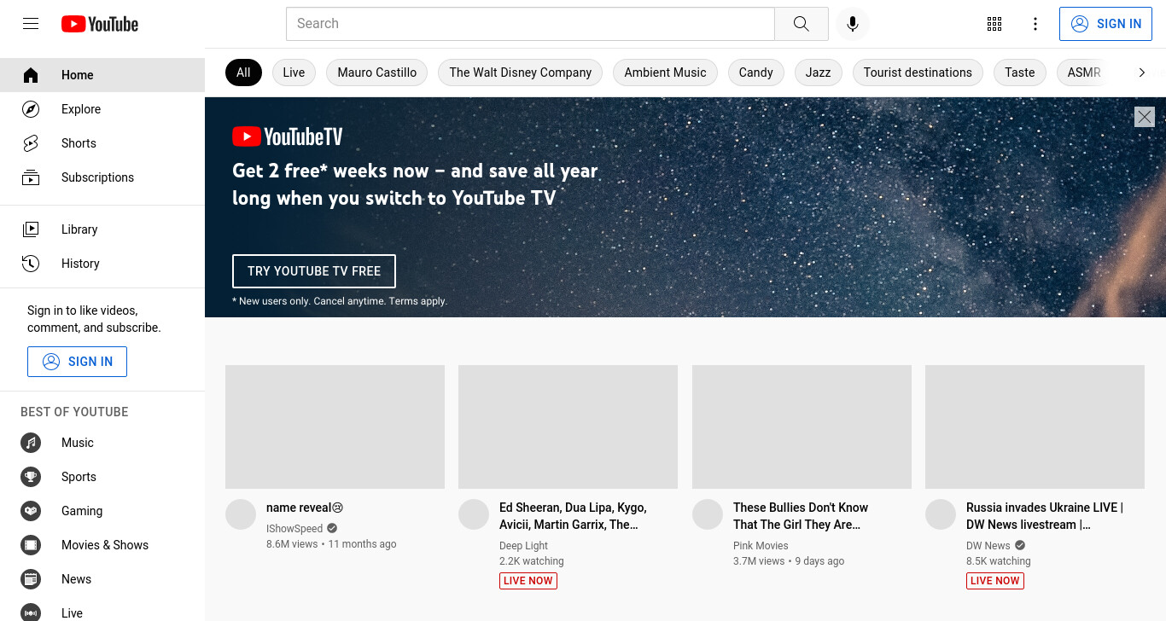Select the All filter chip
Screen dimensions: 1166x621
[243, 73]
